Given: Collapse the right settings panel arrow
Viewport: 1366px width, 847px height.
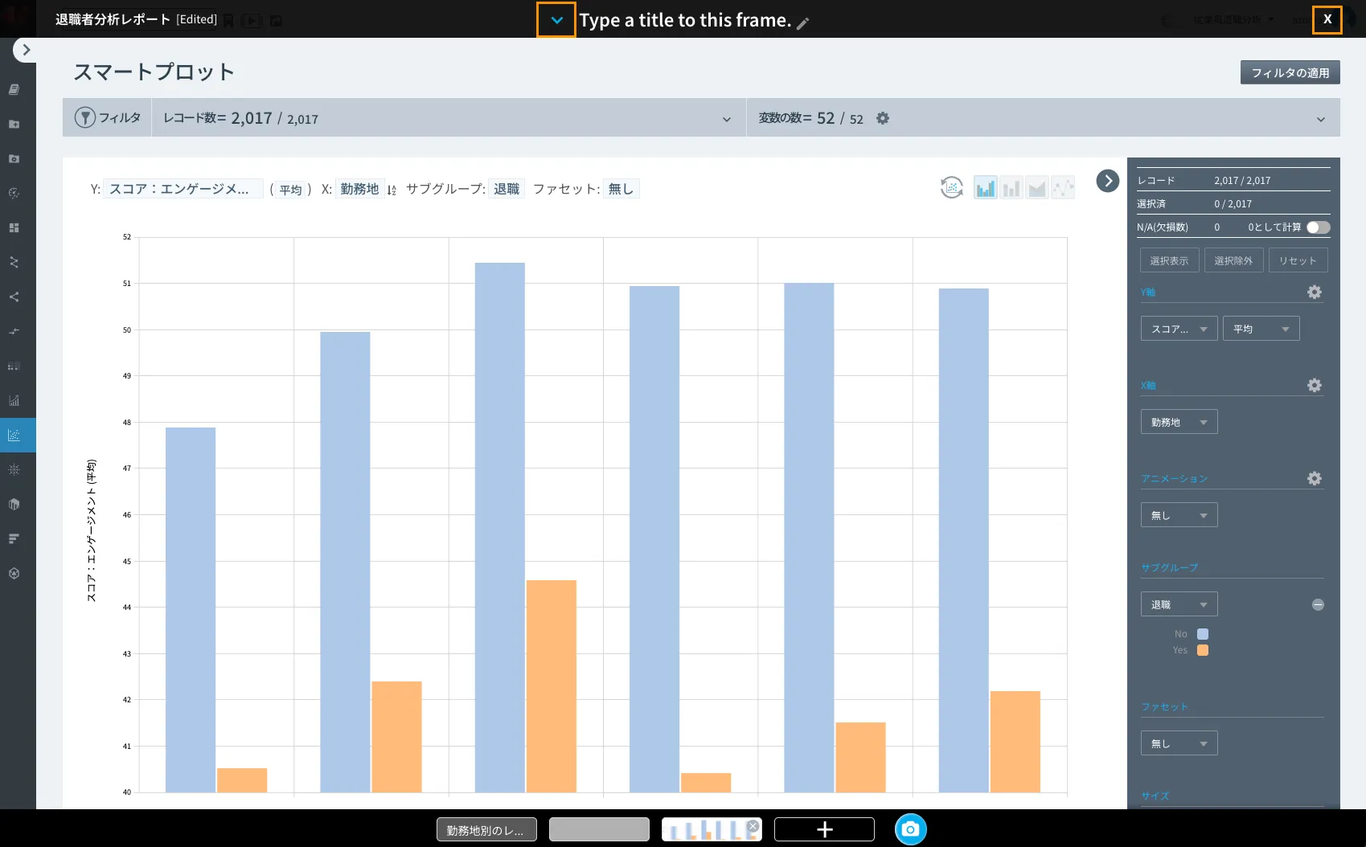Looking at the screenshot, I should tap(1108, 181).
